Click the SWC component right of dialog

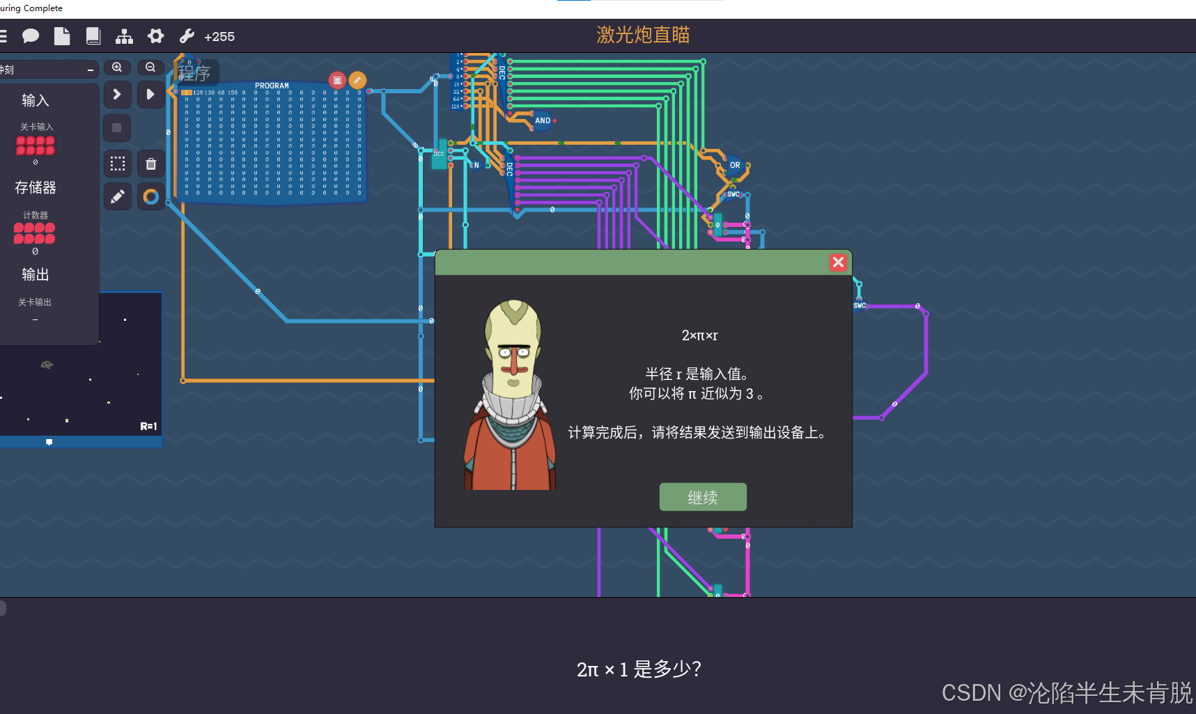pos(860,306)
